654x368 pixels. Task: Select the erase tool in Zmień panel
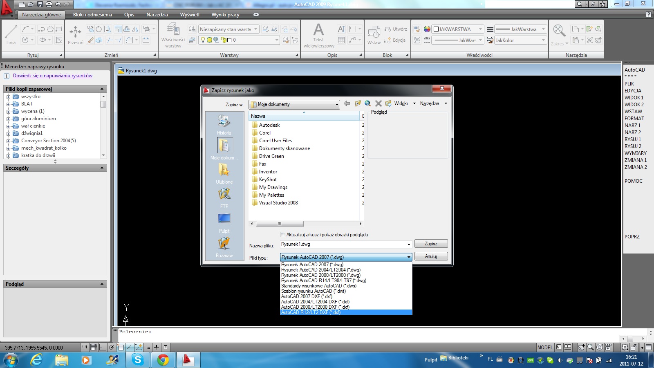[x=91, y=40]
